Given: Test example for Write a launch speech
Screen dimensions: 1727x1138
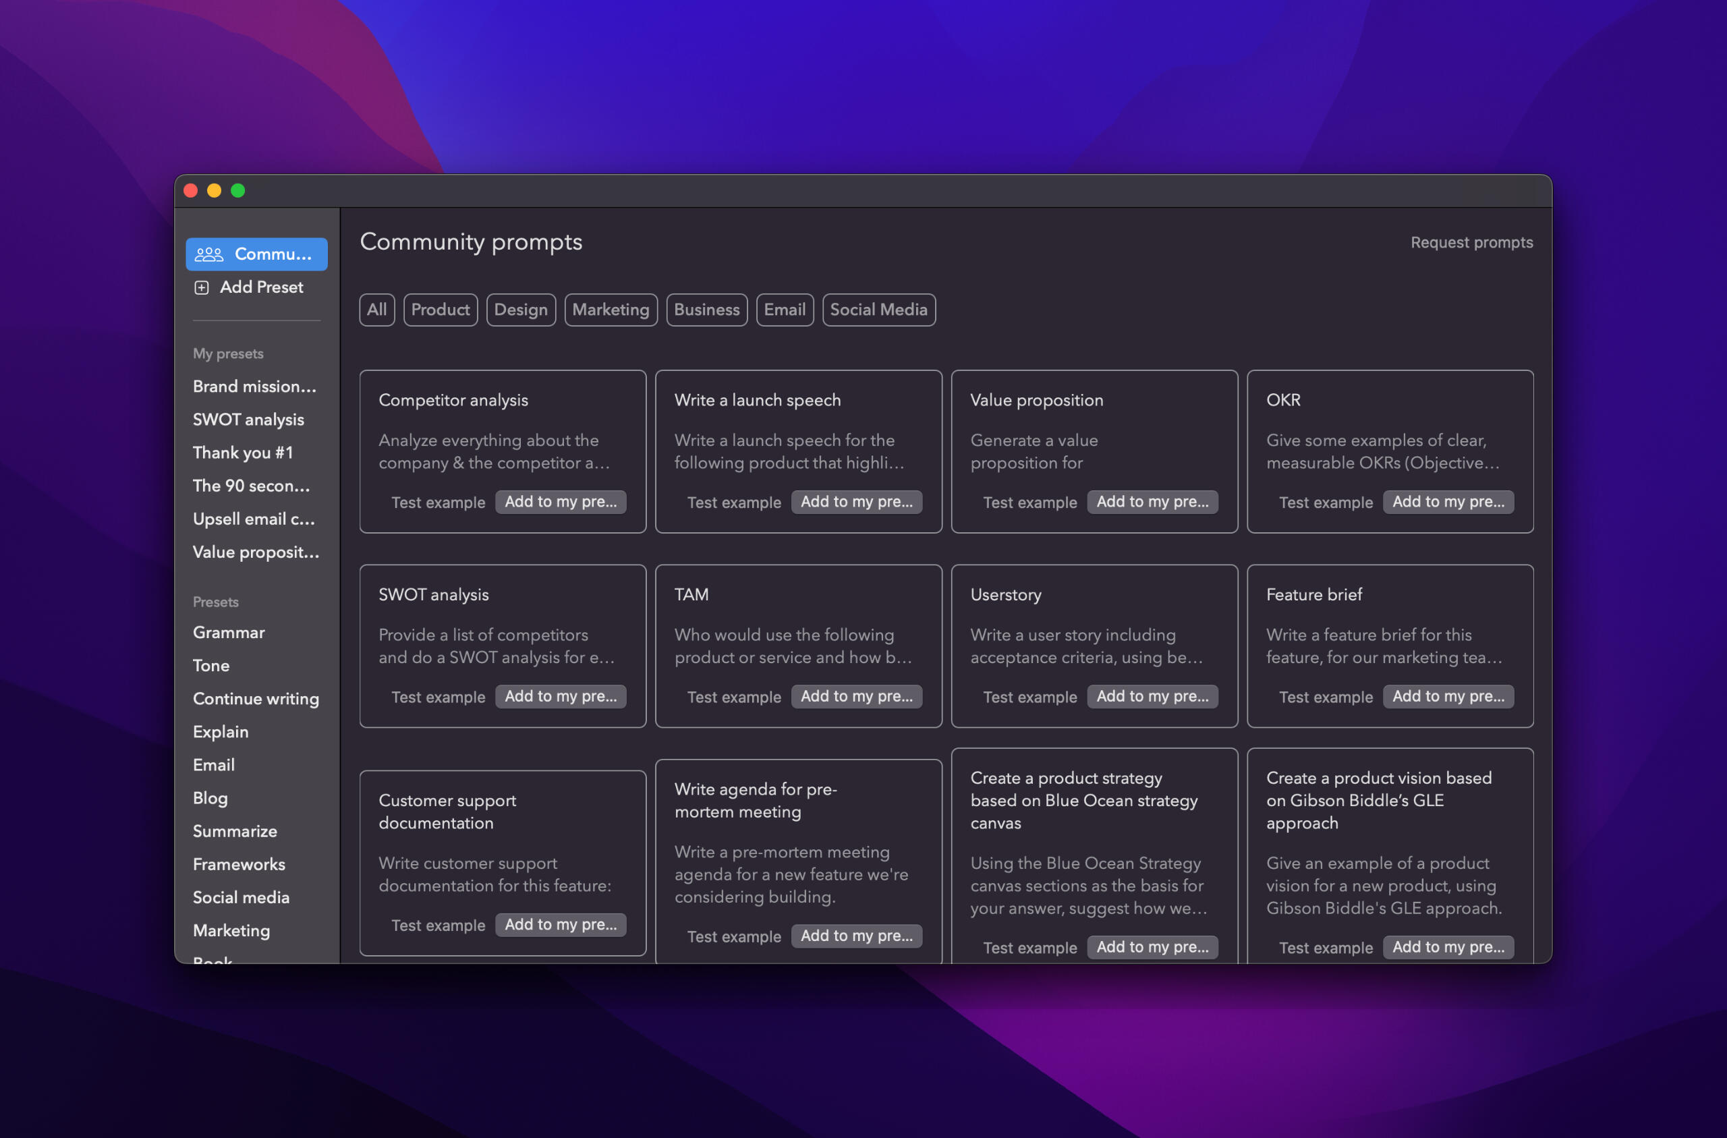Looking at the screenshot, I should (733, 503).
